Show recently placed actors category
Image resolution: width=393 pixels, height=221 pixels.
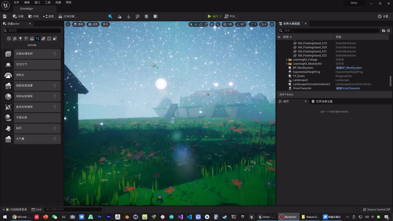click(x=9, y=39)
